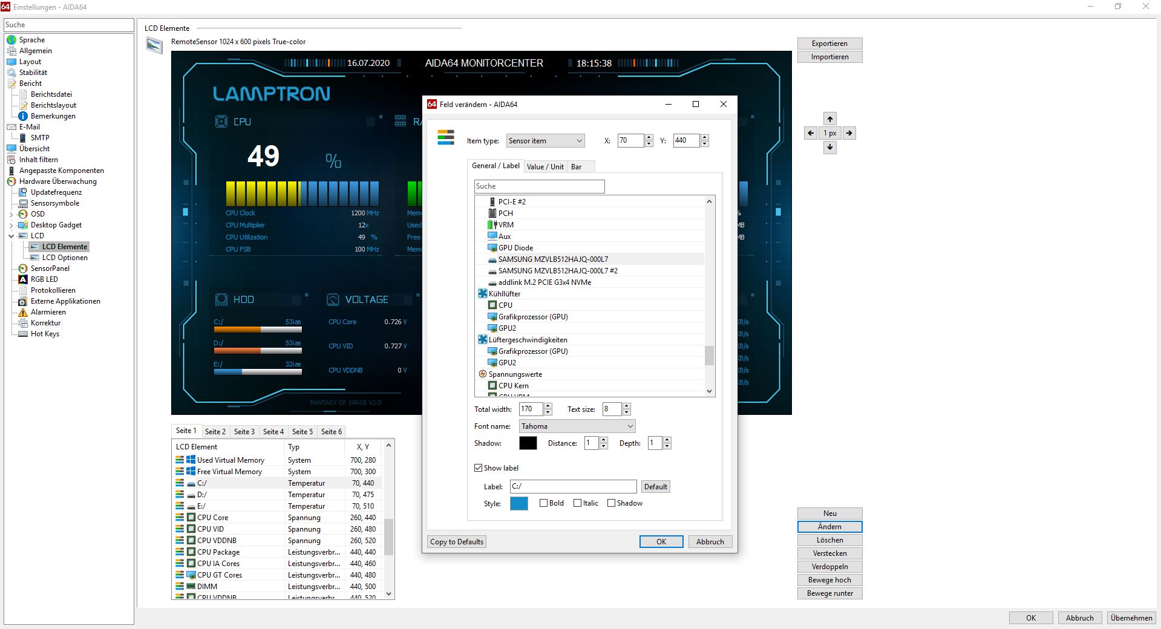This screenshot has height=629, width=1161.
Task: Select the CPU VID row in LCD element list
Action: coord(278,529)
